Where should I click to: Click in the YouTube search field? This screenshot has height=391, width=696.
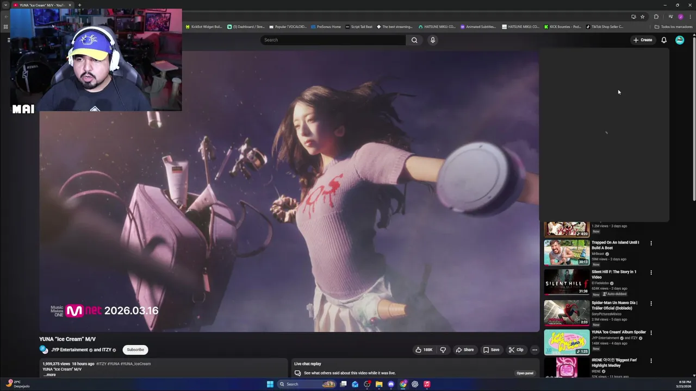click(333, 40)
